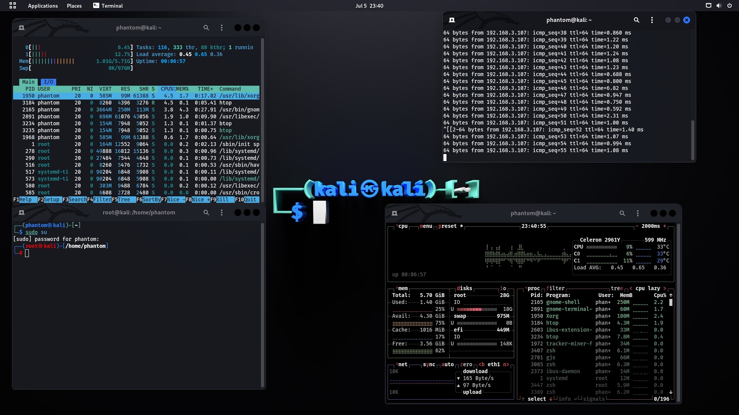The height and width of the screenshot is (415, 739).
Task: Click F7 Nice - in htop footer
Action: click(x=173, y=199)
